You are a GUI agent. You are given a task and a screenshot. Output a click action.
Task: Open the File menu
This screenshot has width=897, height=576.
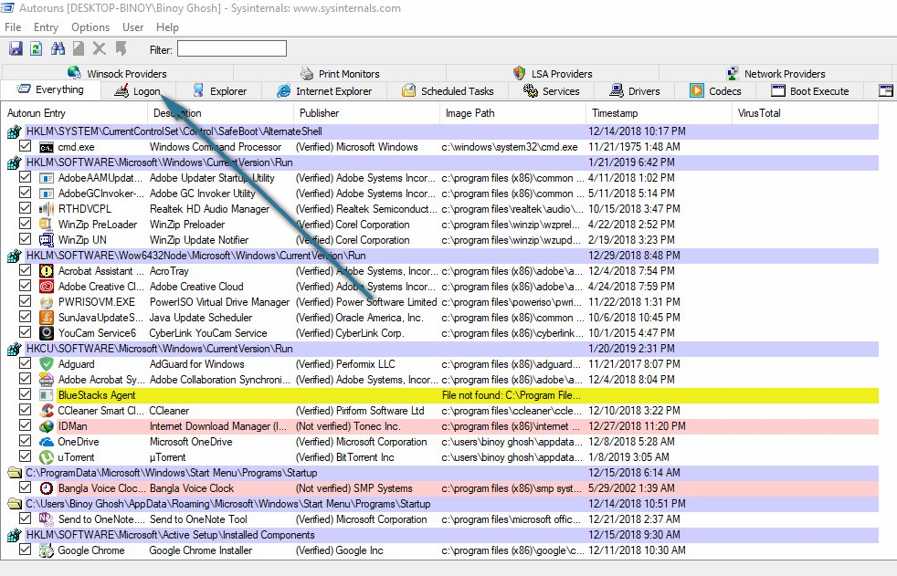tap(13, 27)
